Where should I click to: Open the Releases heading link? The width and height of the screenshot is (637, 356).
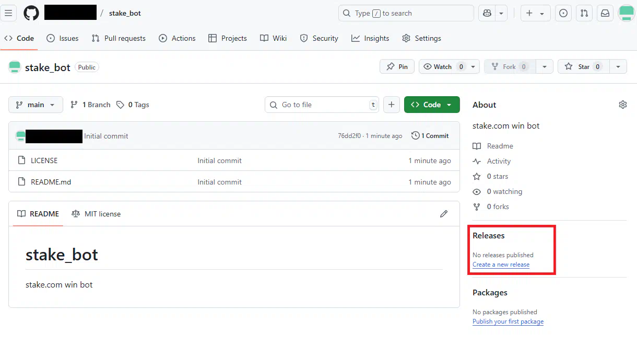(x=489, y=236)
